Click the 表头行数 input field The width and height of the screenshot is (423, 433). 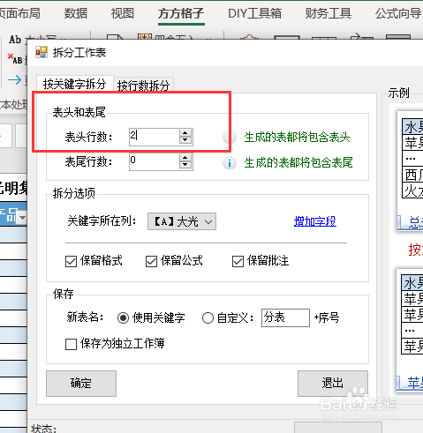point(154,137)
